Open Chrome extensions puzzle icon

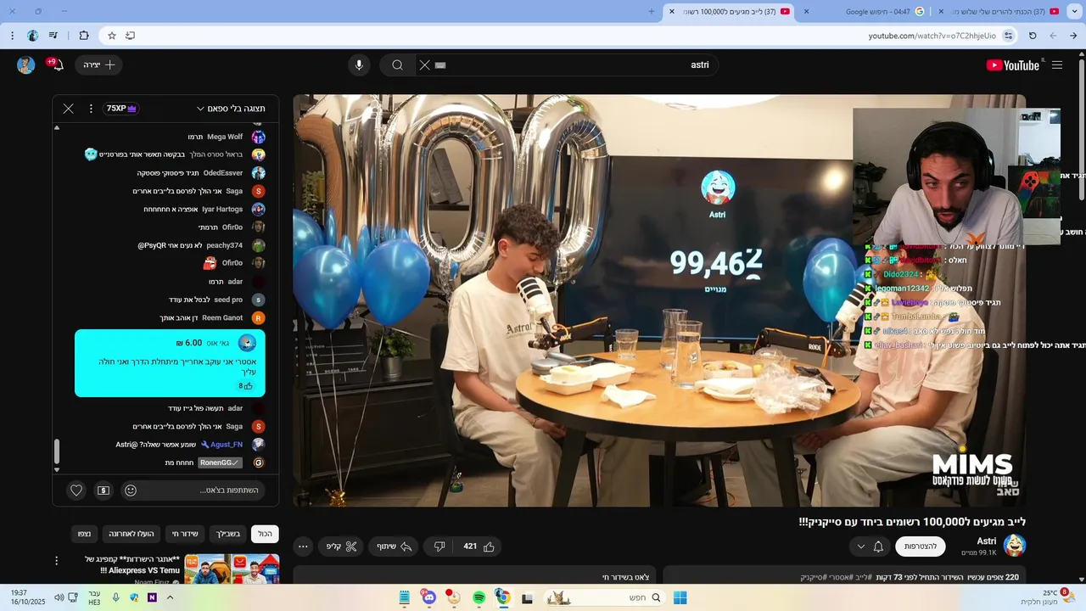pos(83,36)
